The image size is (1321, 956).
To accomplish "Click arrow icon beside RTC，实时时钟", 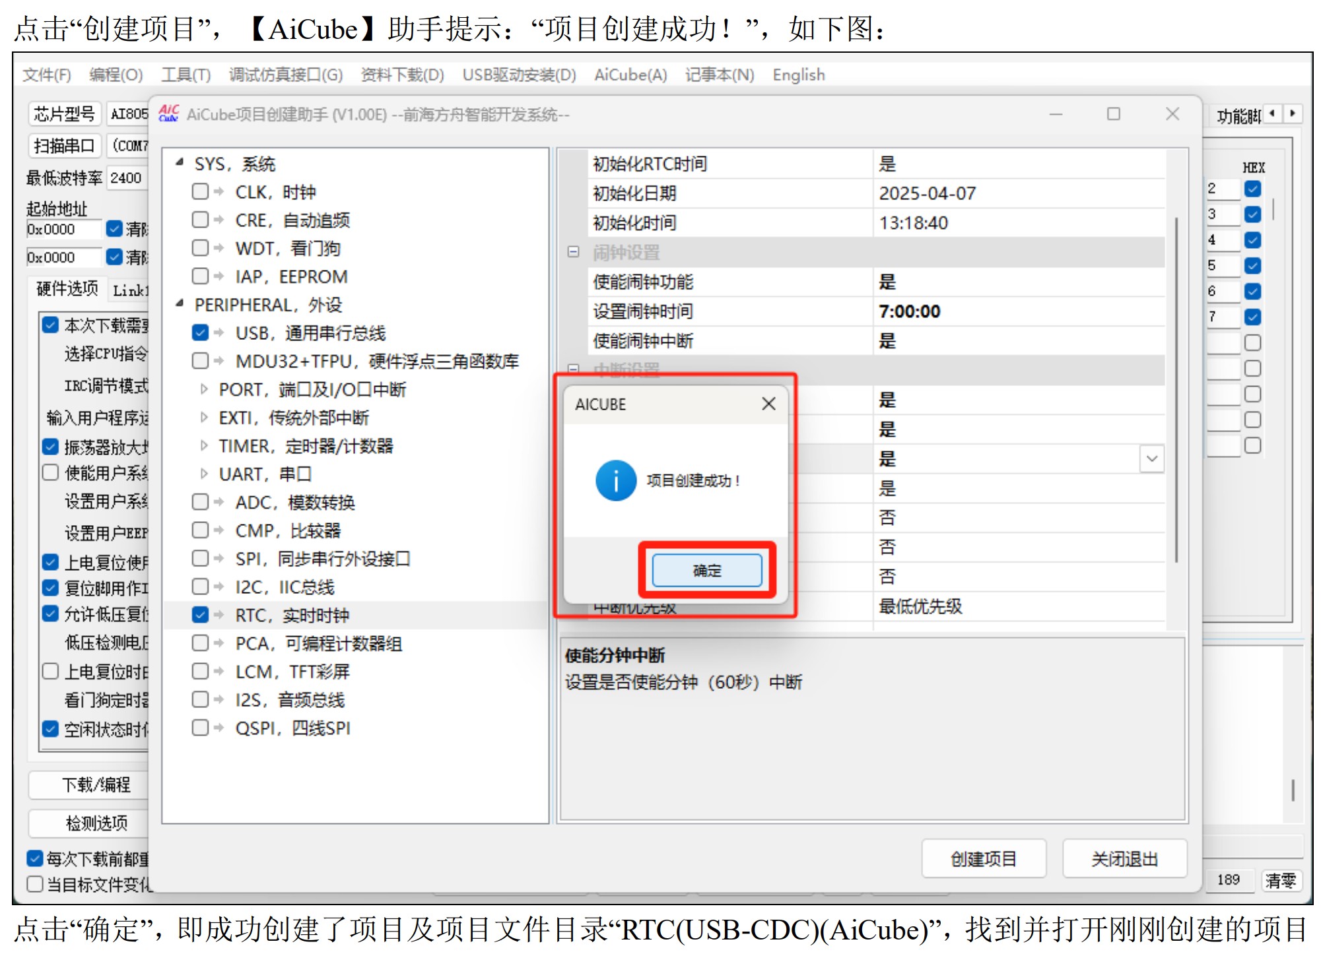I will [x=219, y=615].
